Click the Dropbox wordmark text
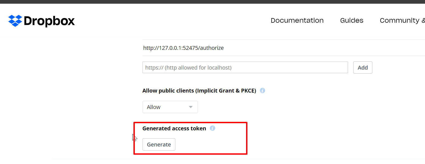This screenshot has width=425, height=164. (x=49, y=21)
